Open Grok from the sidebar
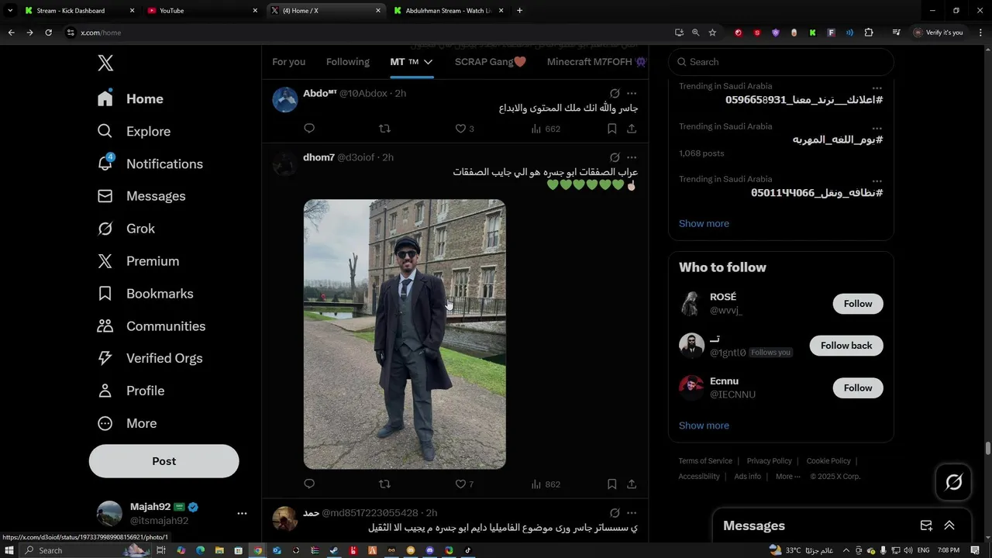The height and width of the screenshot is (558, 992). coord(126,229)
